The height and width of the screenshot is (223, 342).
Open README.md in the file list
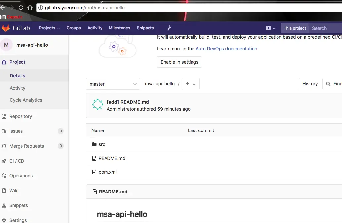[x=112, y=158]
